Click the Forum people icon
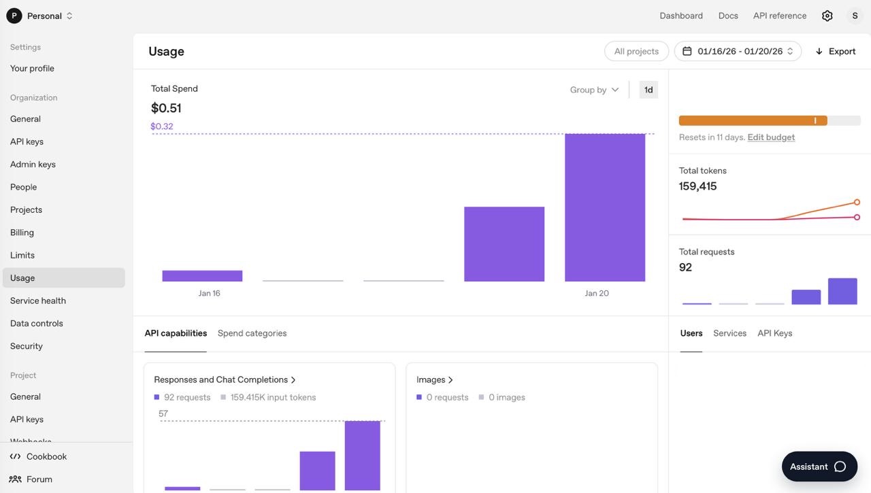Viewport: 871px width, 493px height. tap(15, 479)
